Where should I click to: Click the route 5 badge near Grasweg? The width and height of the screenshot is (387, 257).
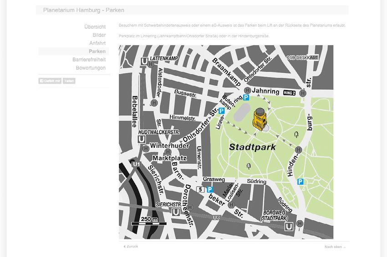pos(200,189)
